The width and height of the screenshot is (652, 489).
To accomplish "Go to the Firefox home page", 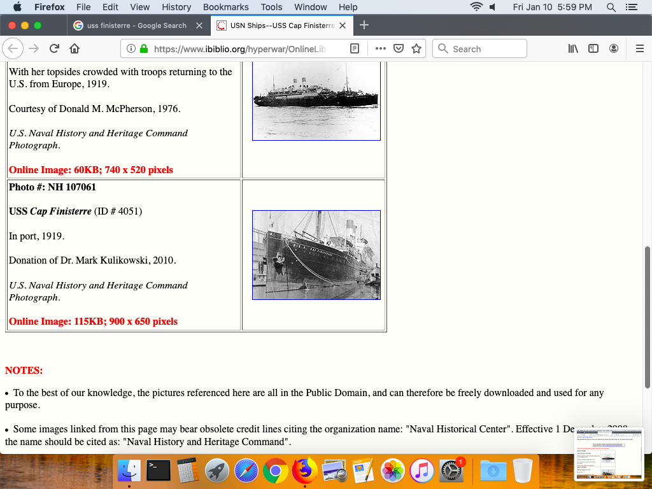I will [x=74, y=49].
